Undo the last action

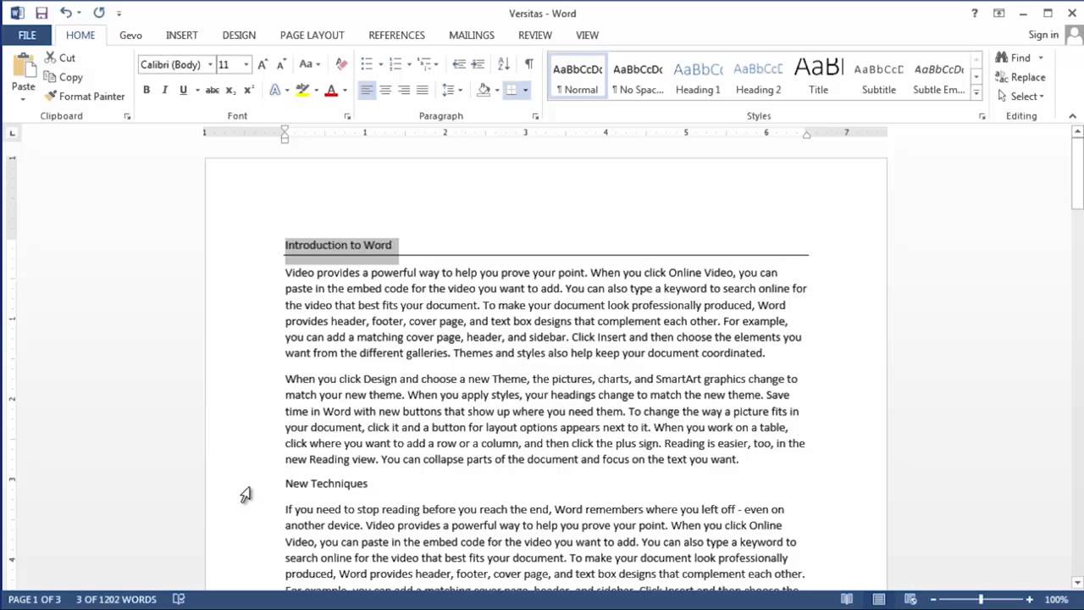click(65, 13)
